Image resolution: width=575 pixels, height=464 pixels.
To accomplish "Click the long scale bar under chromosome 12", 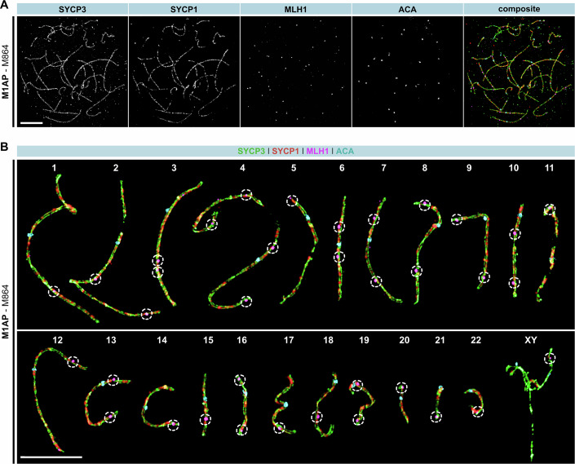I will (x=51, y=457).
